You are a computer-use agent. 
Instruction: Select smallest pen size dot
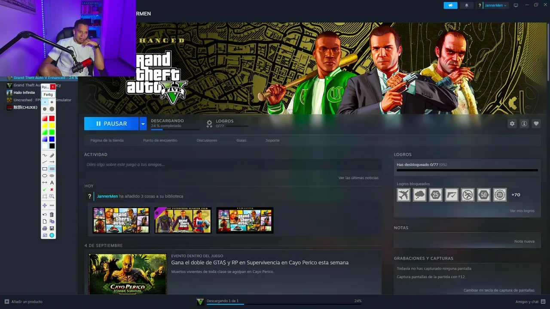tap(45, 102)
